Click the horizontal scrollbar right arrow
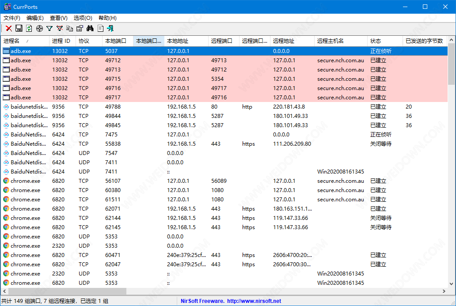Screen dimensions: 456x306 pos(444,291)
